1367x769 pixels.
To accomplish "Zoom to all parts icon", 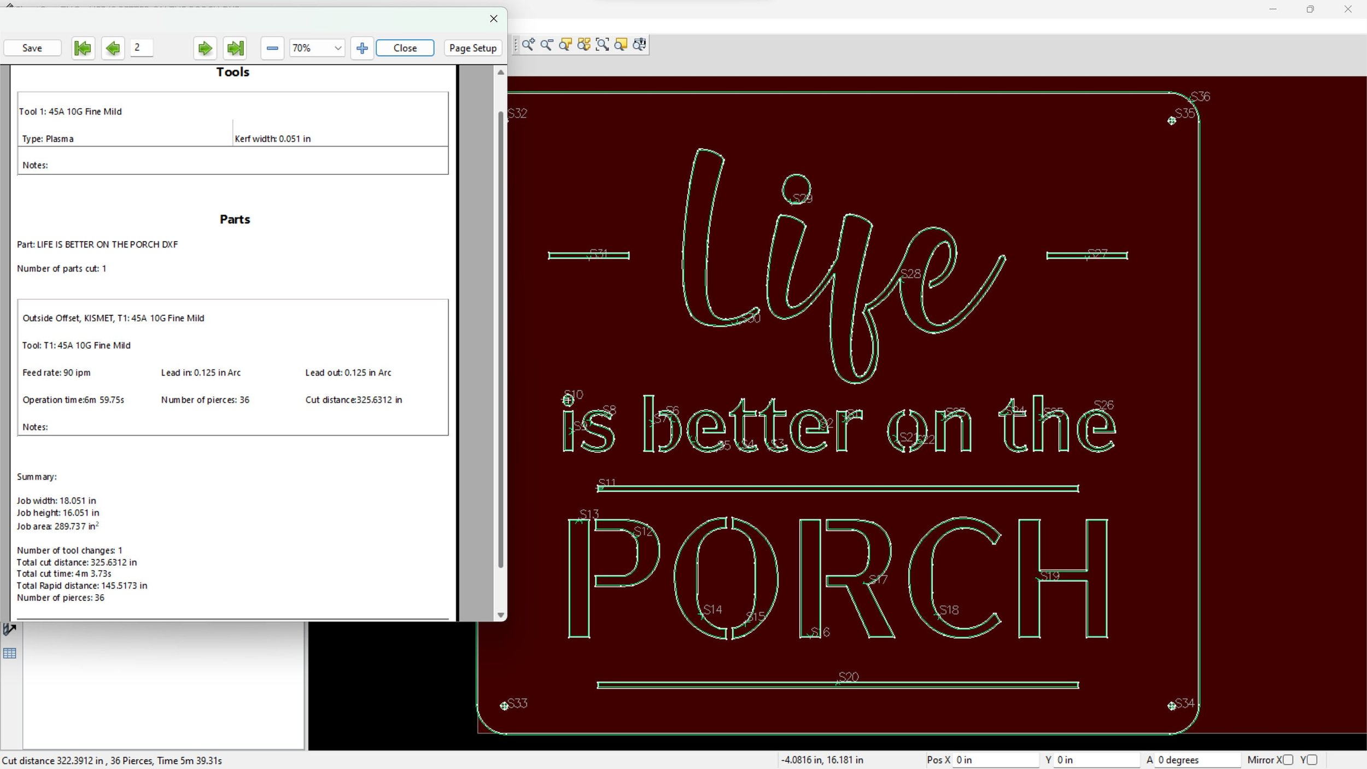I will pyautogui.click(x=584, y=45).
